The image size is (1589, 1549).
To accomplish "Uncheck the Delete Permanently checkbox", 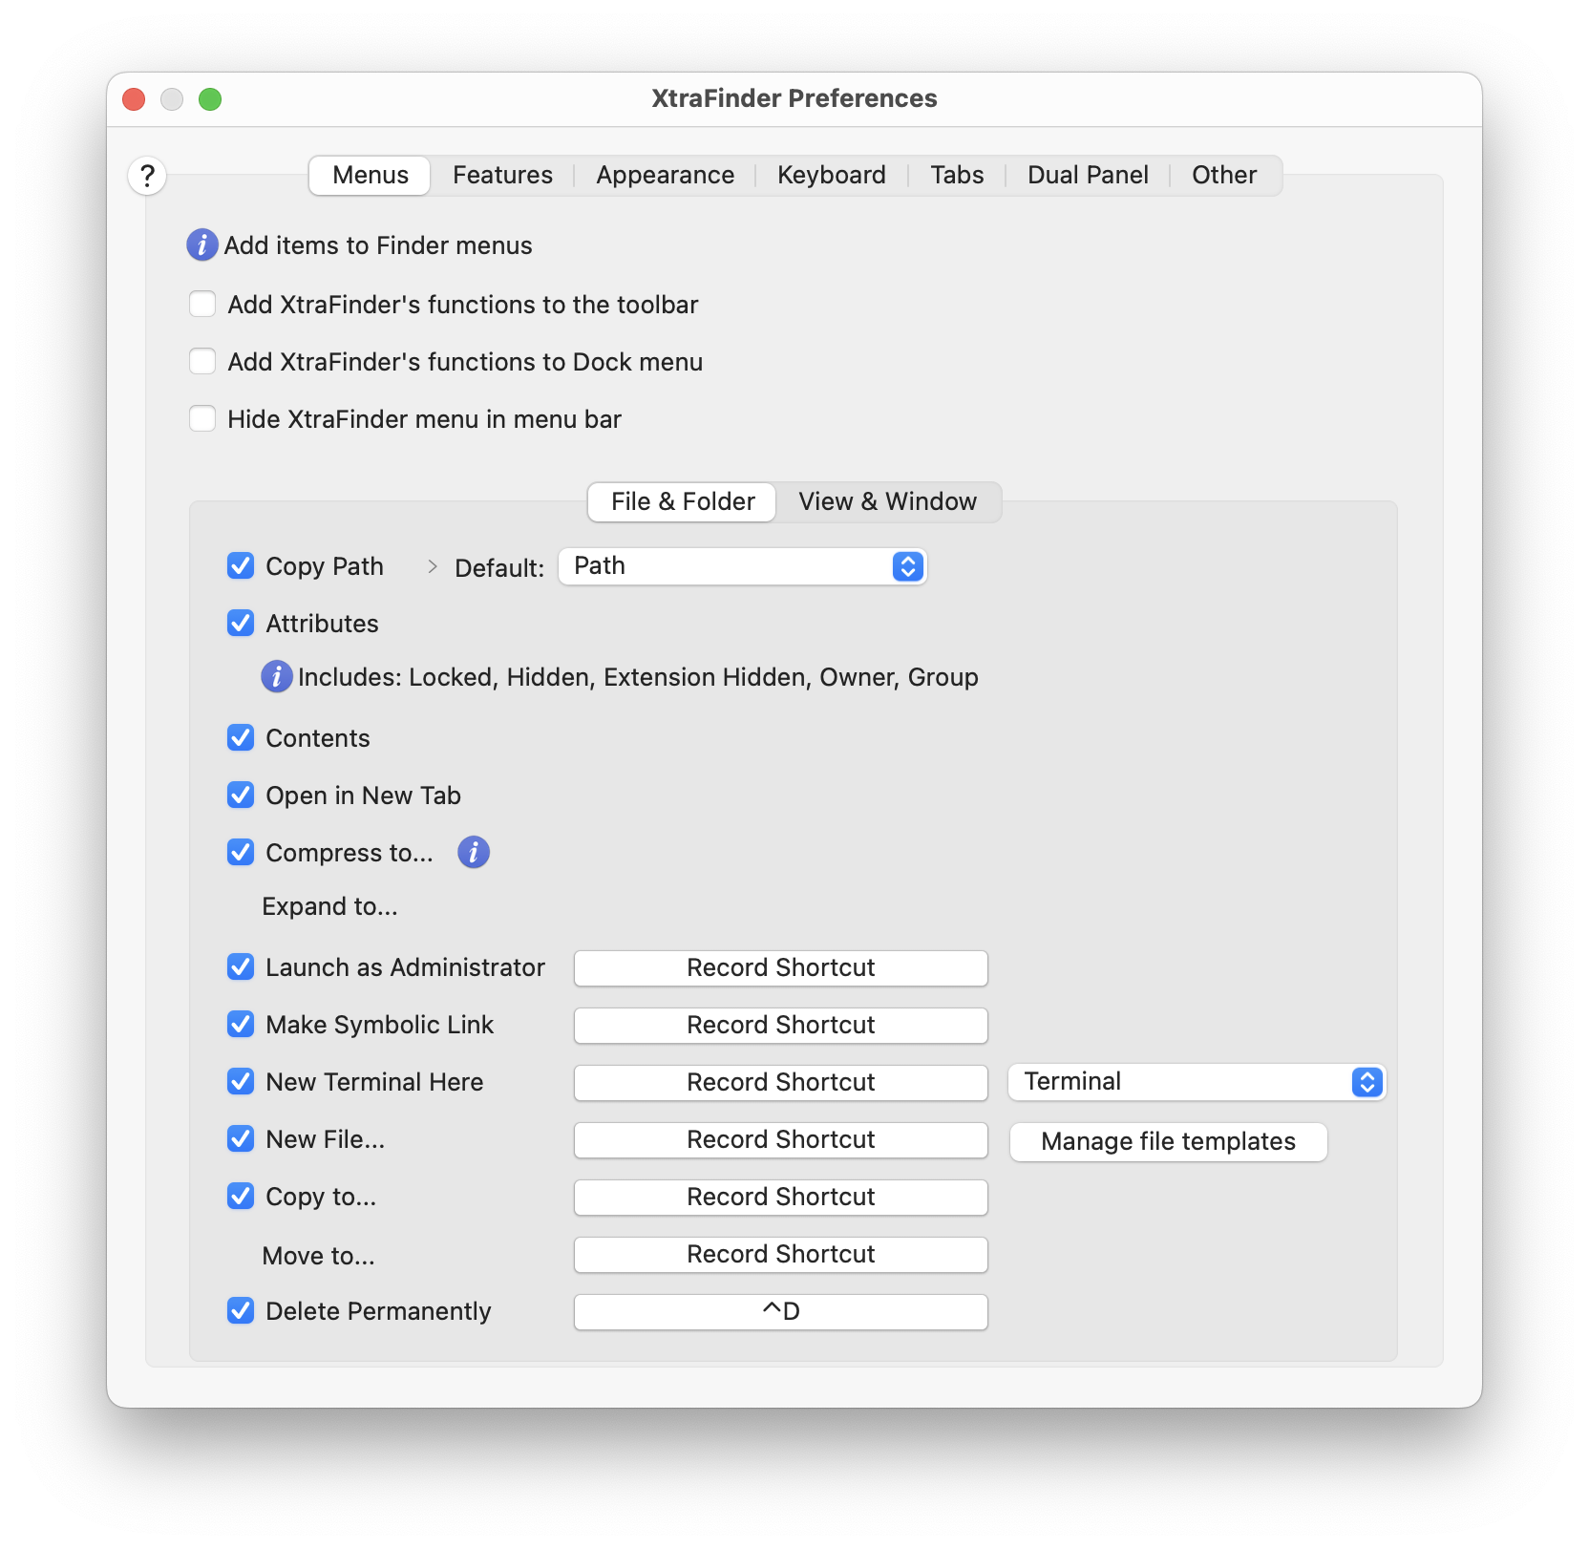I will 241,1311.
